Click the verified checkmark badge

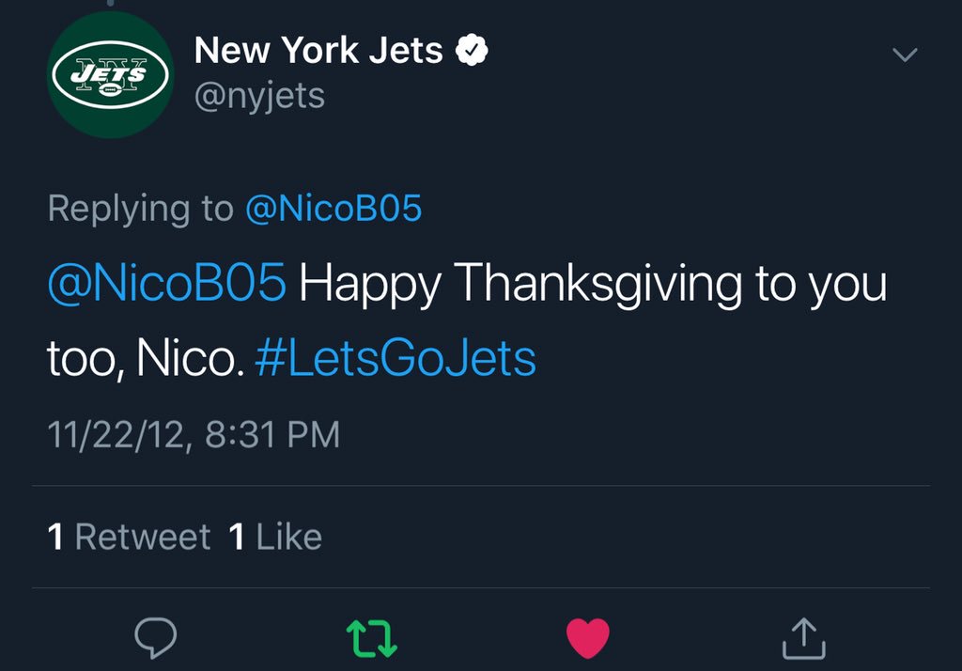point(471,51)
